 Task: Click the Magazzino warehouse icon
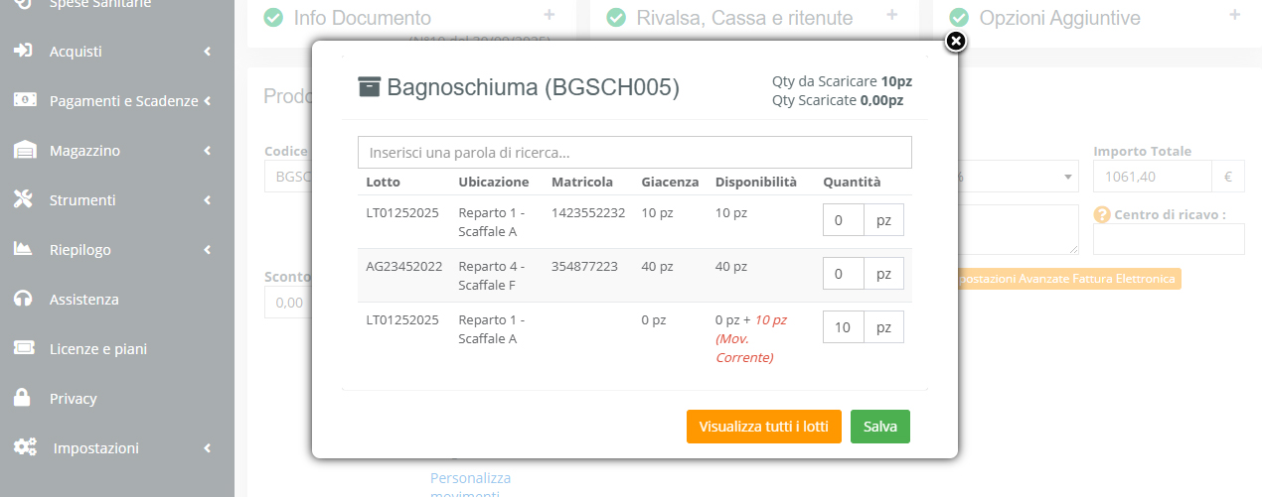pyautogui.click(x=24, y=150)
